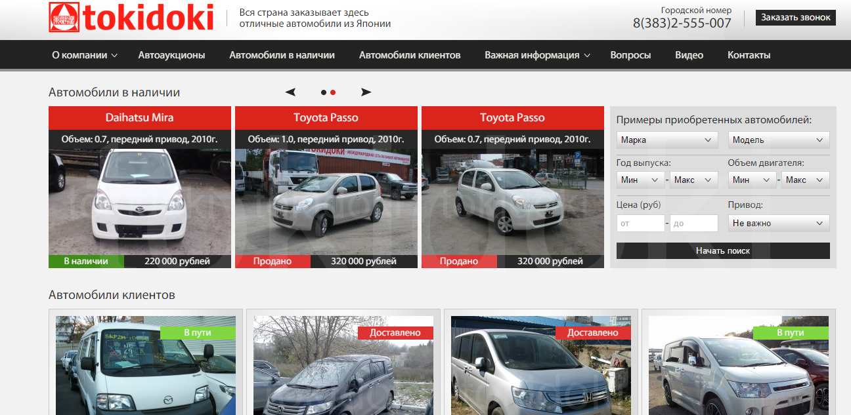Viewport: 851px width, 415px height.
Task: Open year Макс dropdown under Год выпуска
Action: (x=694, y=180)
